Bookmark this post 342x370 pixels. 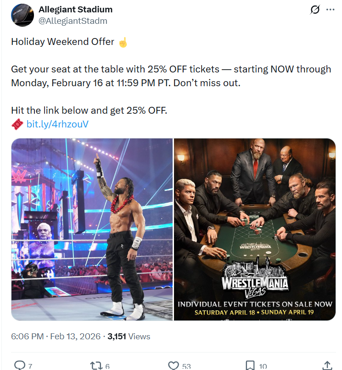coord(250,365)
